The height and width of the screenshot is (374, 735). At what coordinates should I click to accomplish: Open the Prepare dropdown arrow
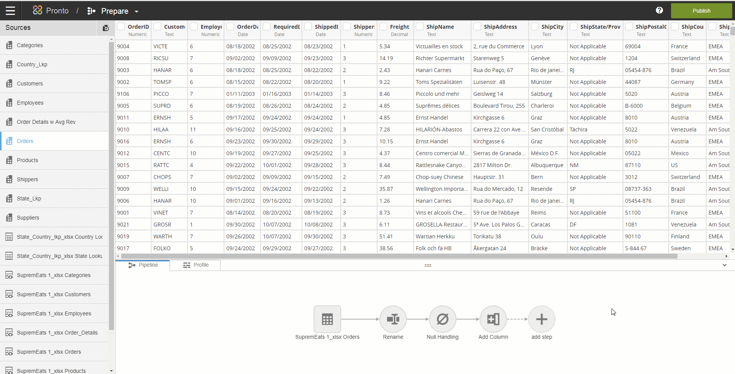tap(137, 11)
